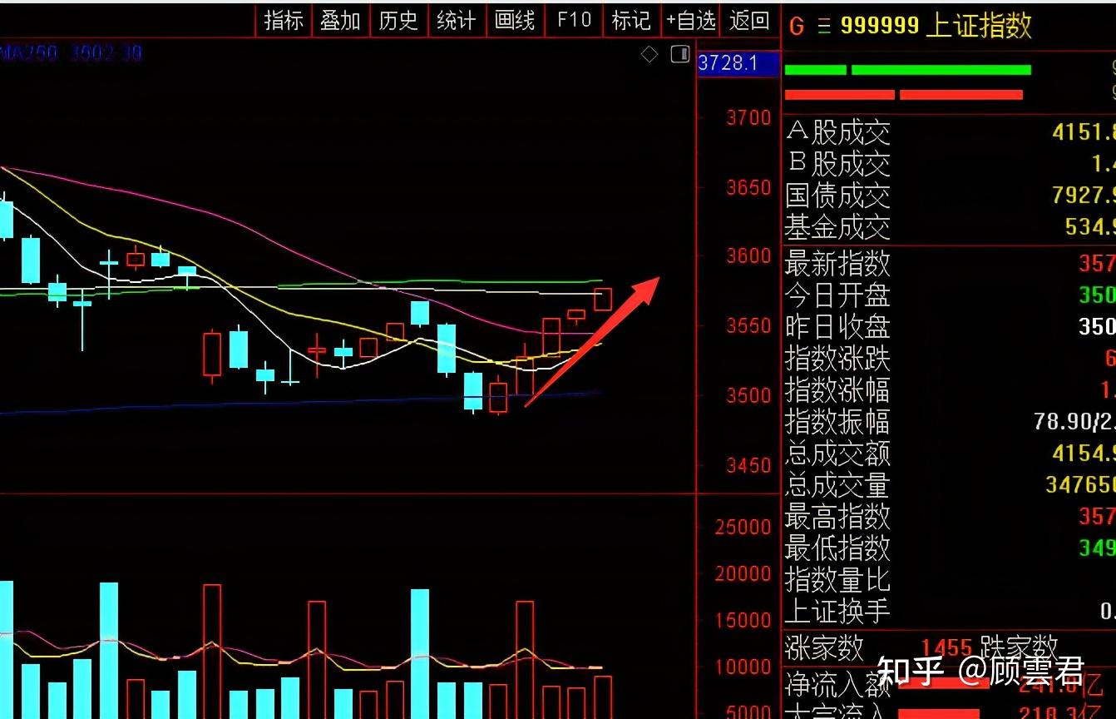The height and width of the screenshot is (719, 1116).
Task: Click the 999999 上证指数 title
Action: pos(936,25)
